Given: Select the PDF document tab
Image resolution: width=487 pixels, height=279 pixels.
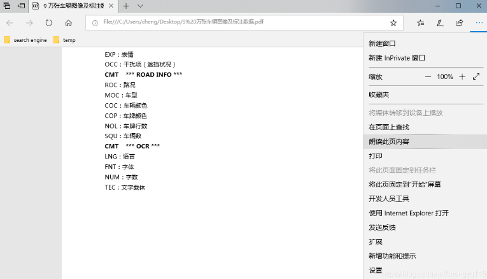Looking at the screenshot, I should pyautogui.click(x=73, y=6).
